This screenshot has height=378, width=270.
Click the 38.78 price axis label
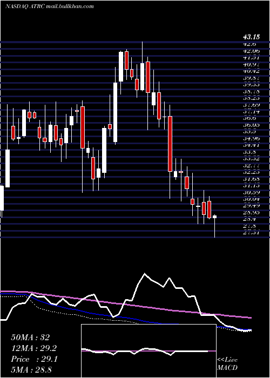click(x=251, y=91)
